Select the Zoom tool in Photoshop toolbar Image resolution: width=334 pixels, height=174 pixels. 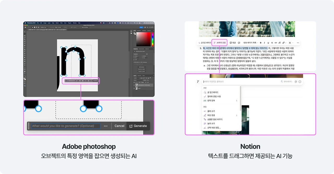click(25, 73)
